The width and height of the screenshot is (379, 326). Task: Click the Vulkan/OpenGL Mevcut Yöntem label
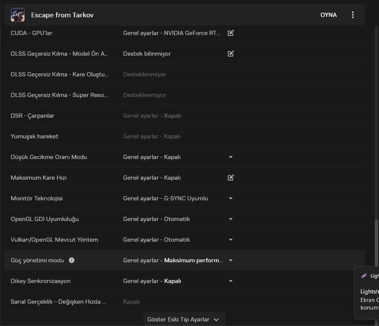(x=54, y=240)
